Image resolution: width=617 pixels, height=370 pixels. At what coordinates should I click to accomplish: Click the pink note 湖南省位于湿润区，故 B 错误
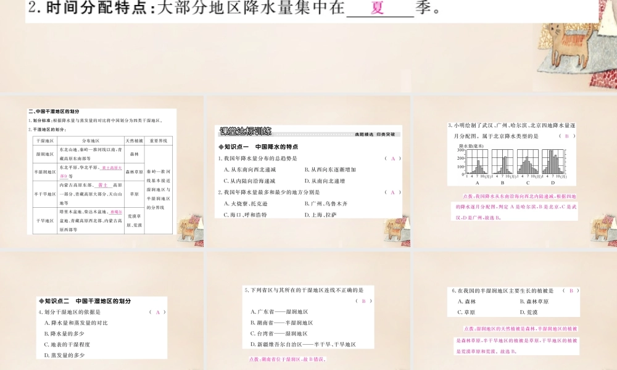tap(288, 359)
